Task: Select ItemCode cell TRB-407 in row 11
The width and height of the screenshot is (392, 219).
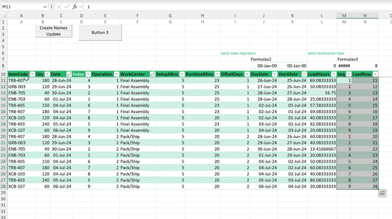Action: pos(21,80)
